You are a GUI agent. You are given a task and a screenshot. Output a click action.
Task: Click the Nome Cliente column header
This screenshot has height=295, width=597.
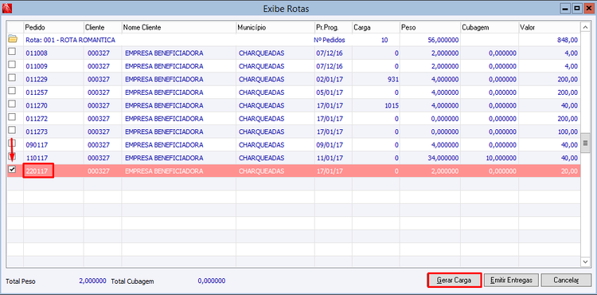[x=178, y=27]
